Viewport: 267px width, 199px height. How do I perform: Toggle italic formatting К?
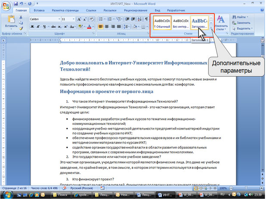(38, 27)
